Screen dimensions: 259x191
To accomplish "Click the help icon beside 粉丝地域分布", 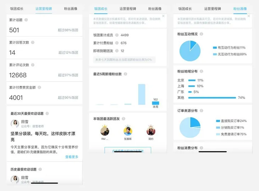I will pyautogui.click(x=202, y=71).
